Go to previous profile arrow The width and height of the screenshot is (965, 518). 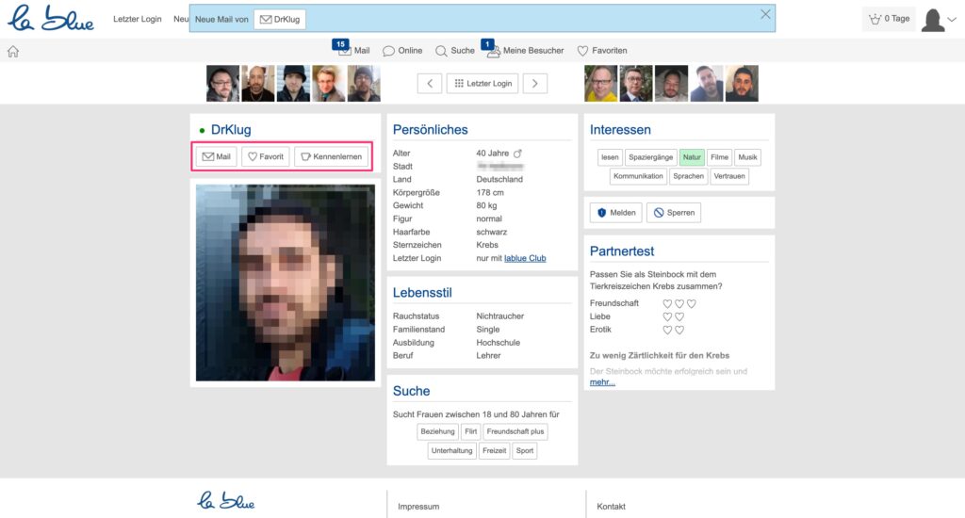click(x=430, y=84)
